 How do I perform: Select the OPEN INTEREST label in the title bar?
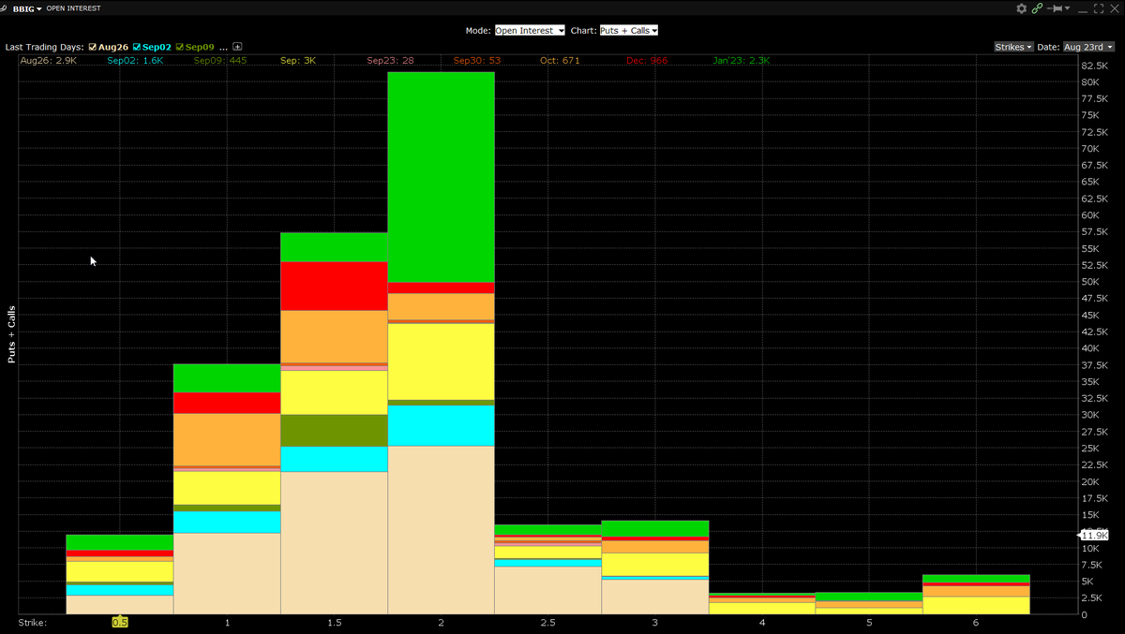(74, 7)
